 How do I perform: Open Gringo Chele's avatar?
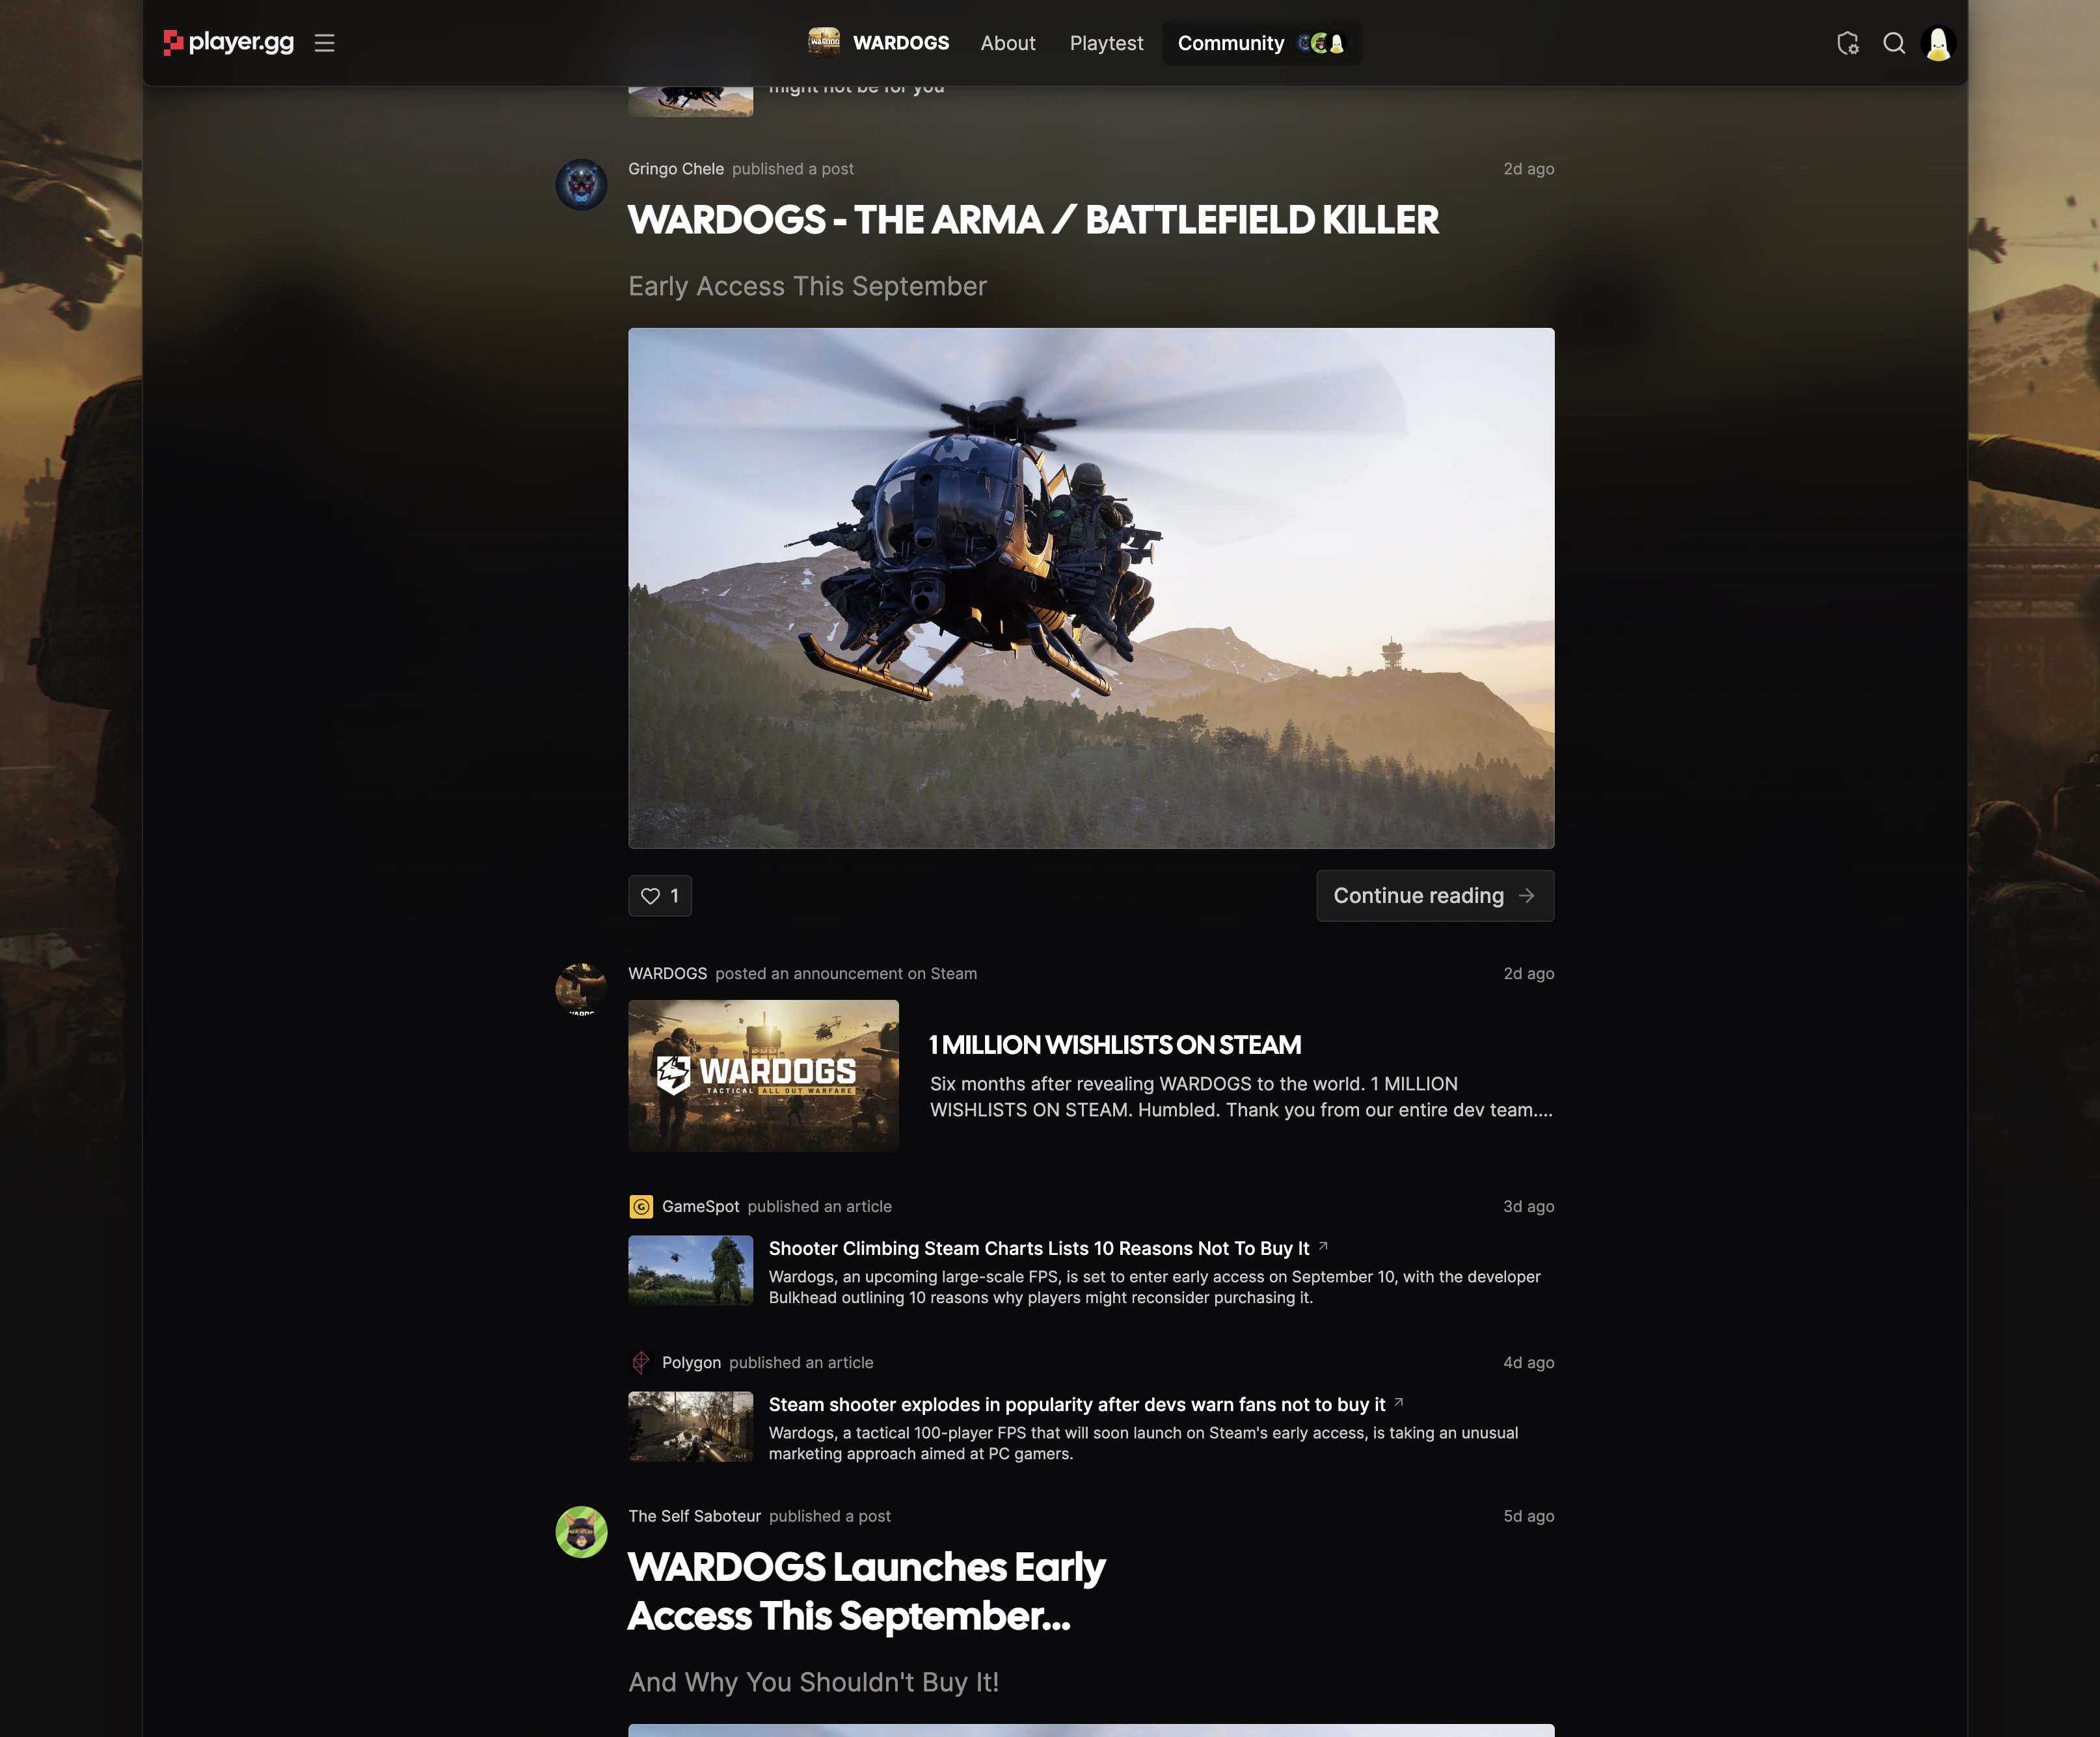pyautogui.click(x=581, y=184)
